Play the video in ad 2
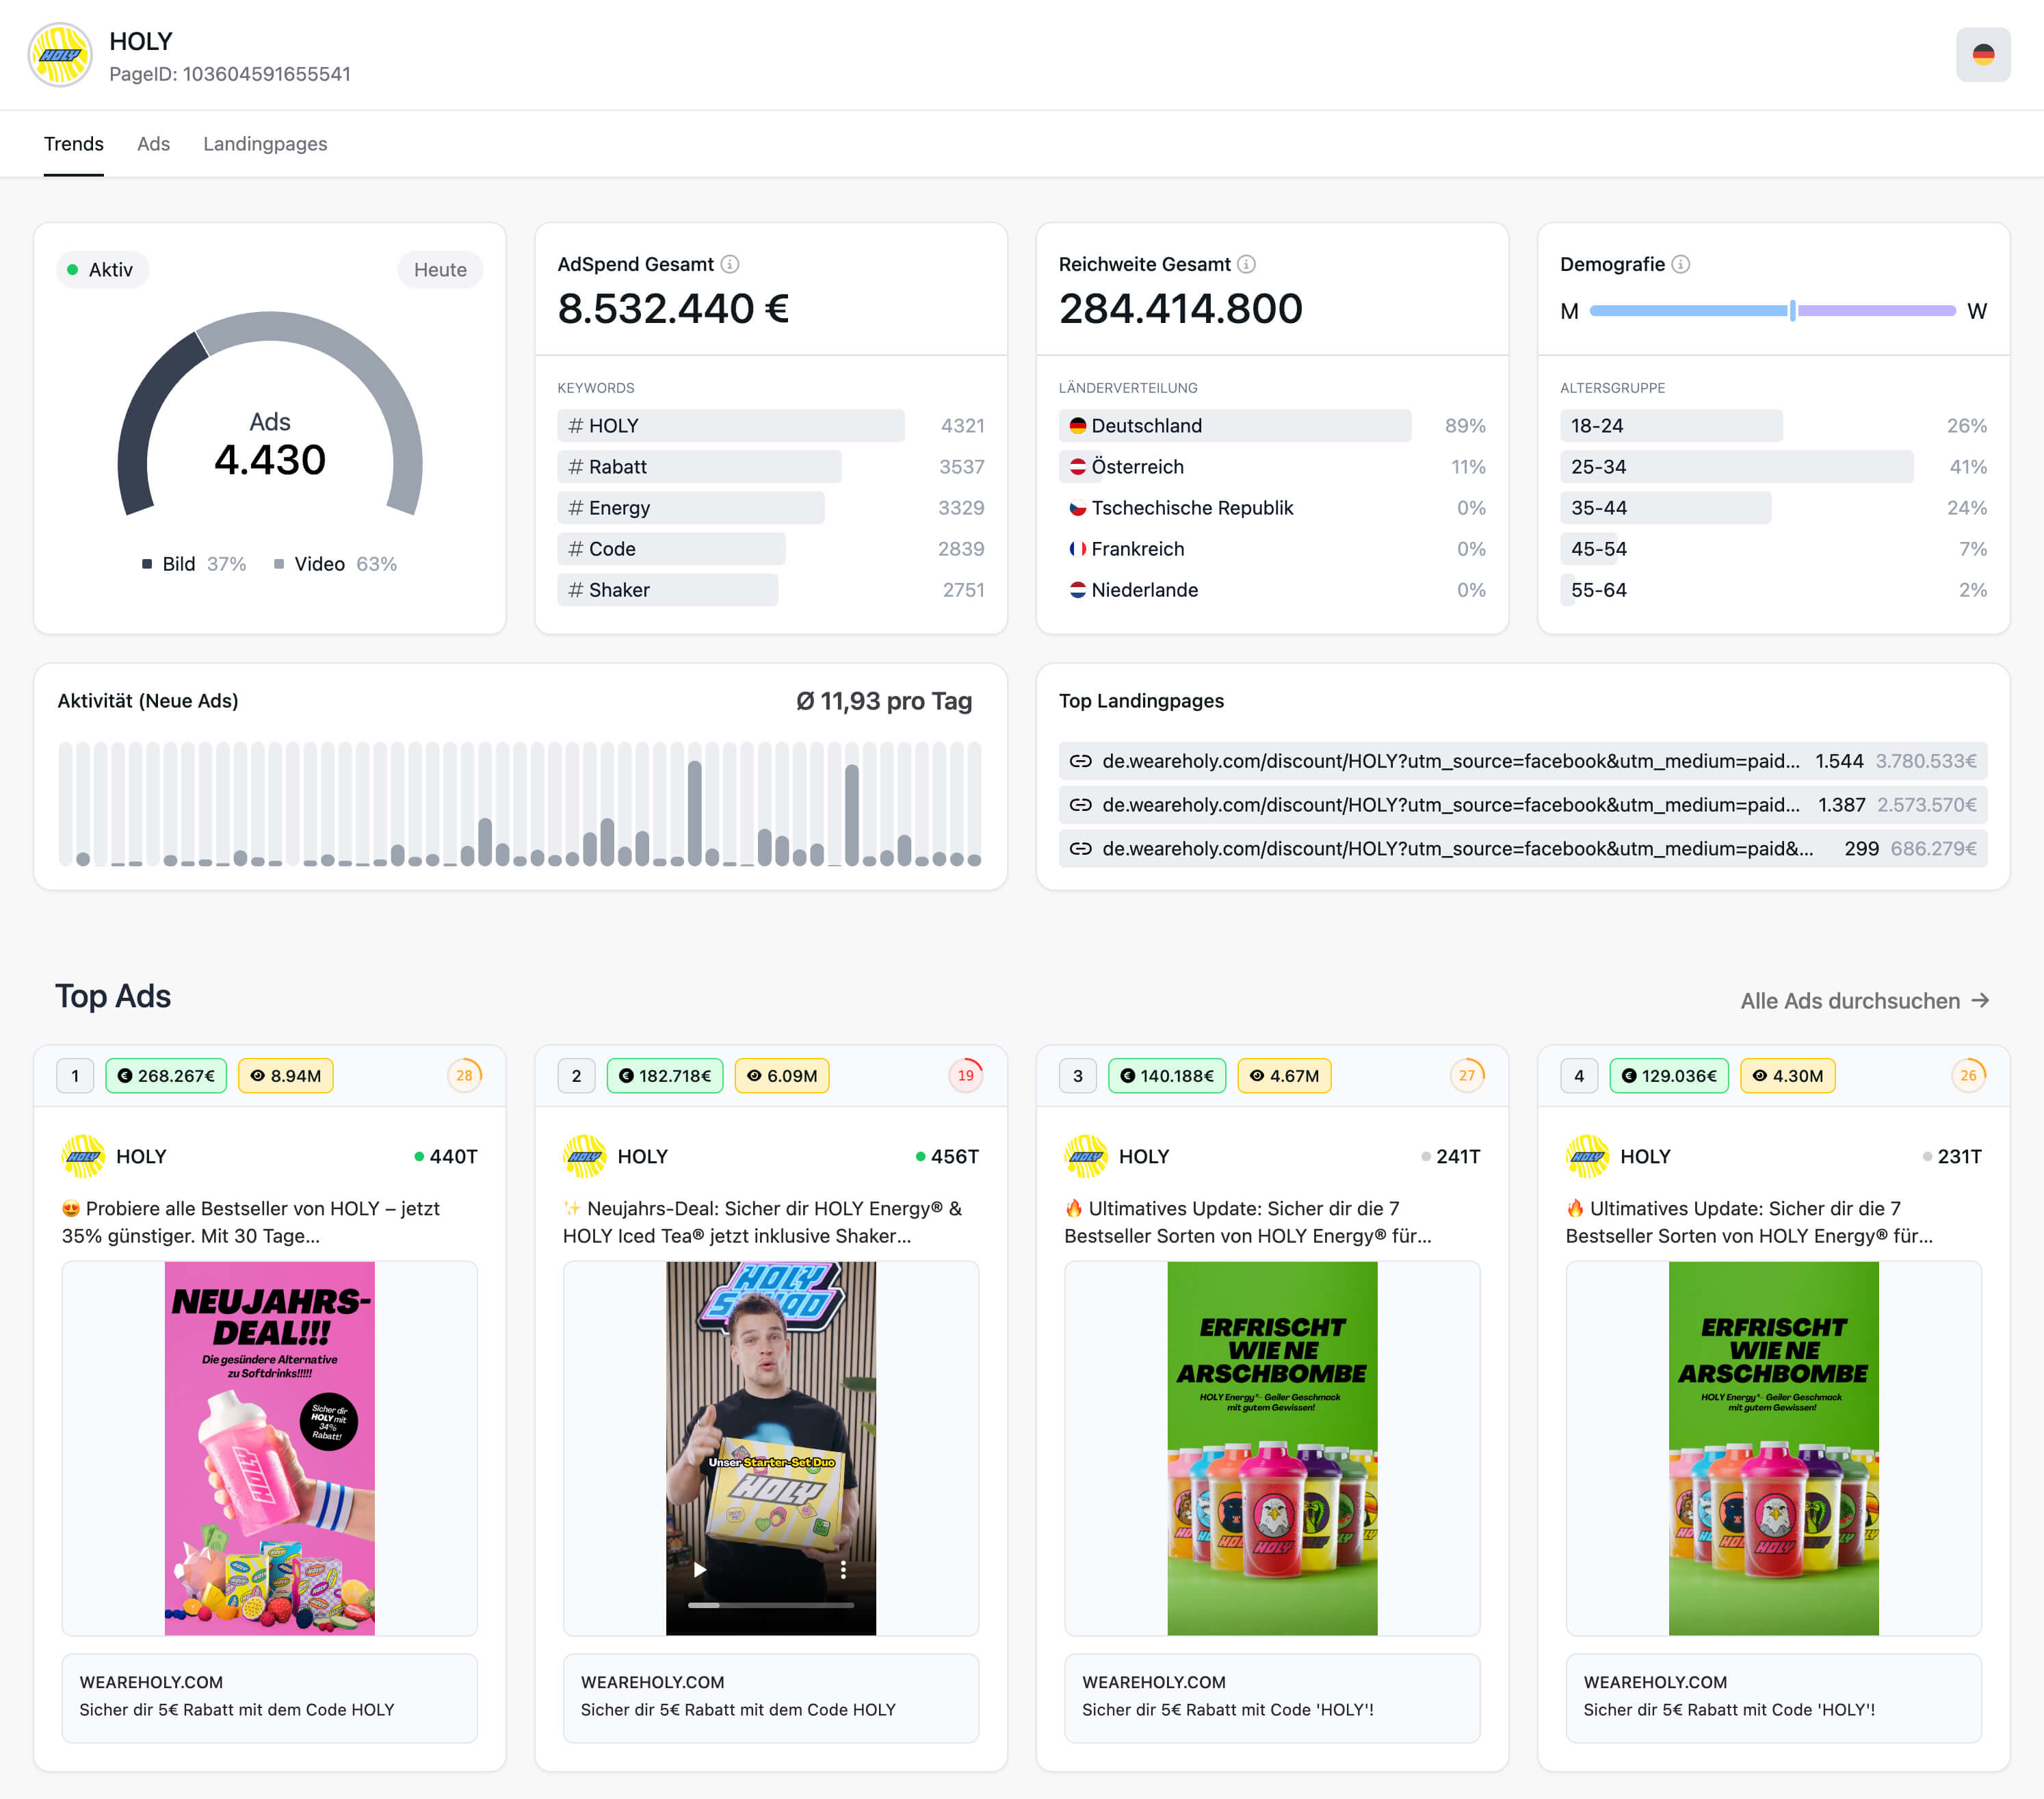This screenshot has height=1799, width=2044. pos(700,1569)
